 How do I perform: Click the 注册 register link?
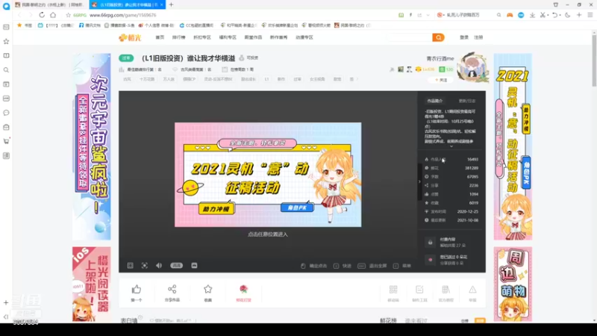tap(478, 37)
